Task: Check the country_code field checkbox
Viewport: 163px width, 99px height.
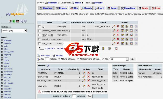Action: pos(39,39)
